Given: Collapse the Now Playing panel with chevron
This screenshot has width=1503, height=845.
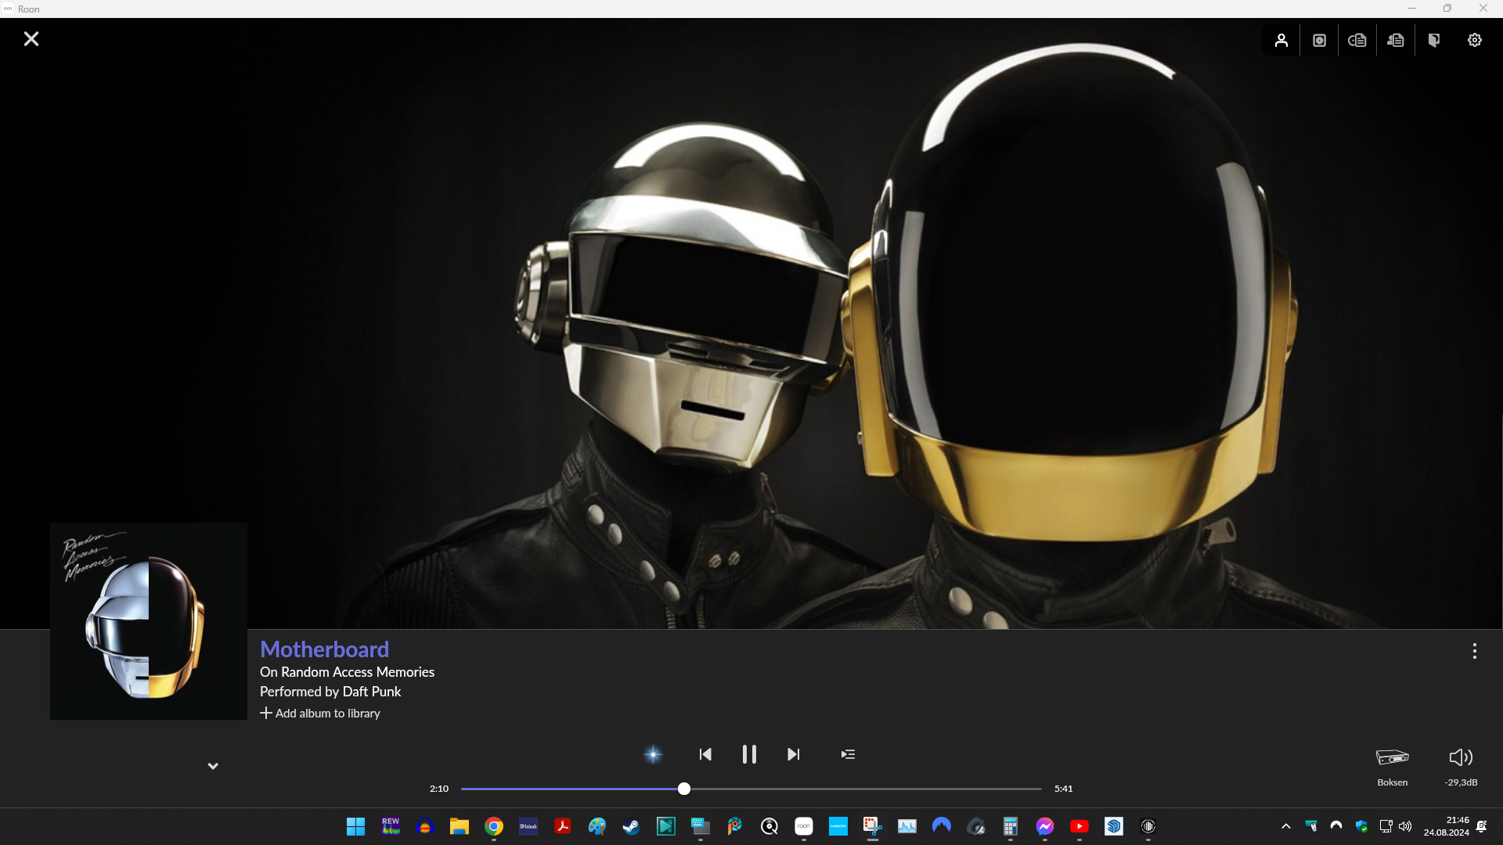Looking at the screenshot, I should point(213,766).
